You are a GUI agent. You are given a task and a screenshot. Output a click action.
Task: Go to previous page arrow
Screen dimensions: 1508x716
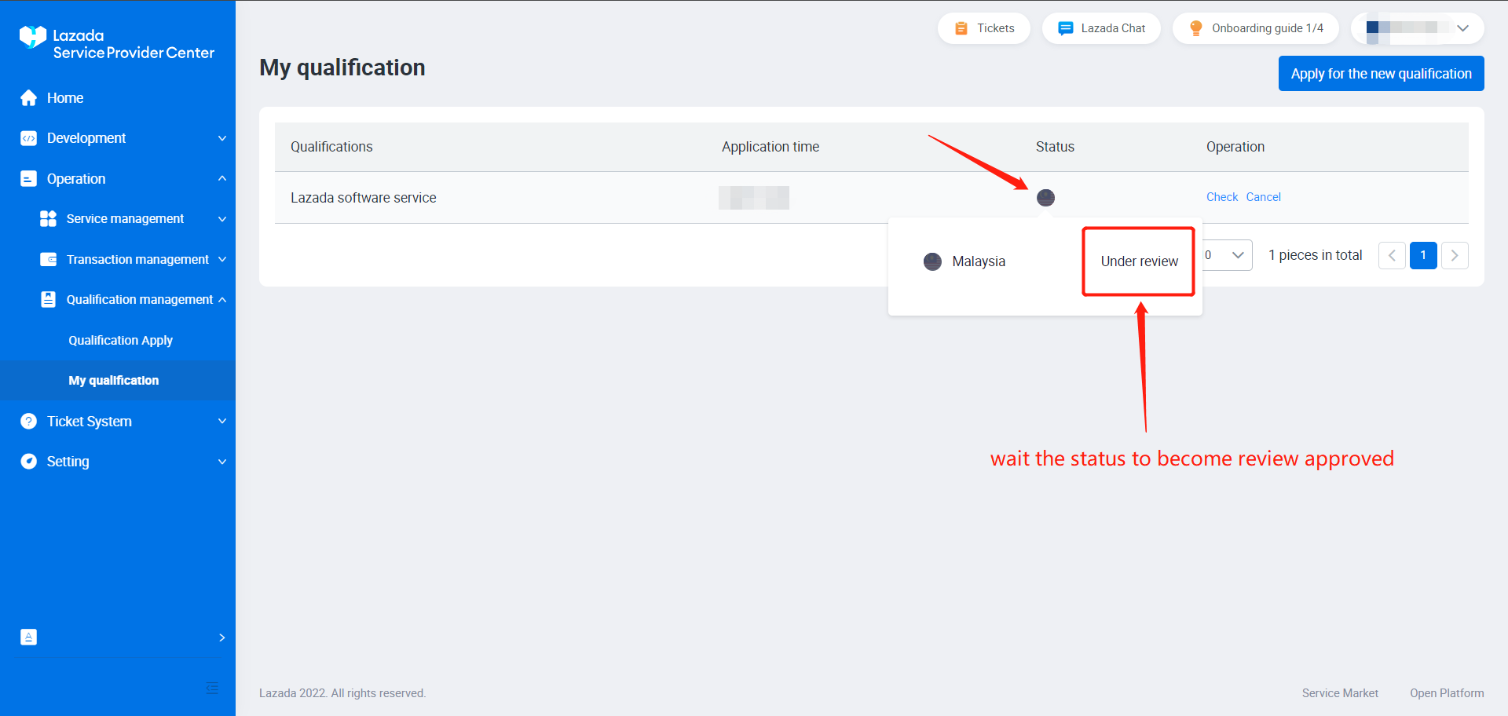(1392, 255)
